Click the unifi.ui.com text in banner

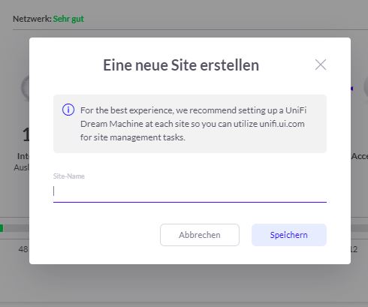tap(282, 124)
